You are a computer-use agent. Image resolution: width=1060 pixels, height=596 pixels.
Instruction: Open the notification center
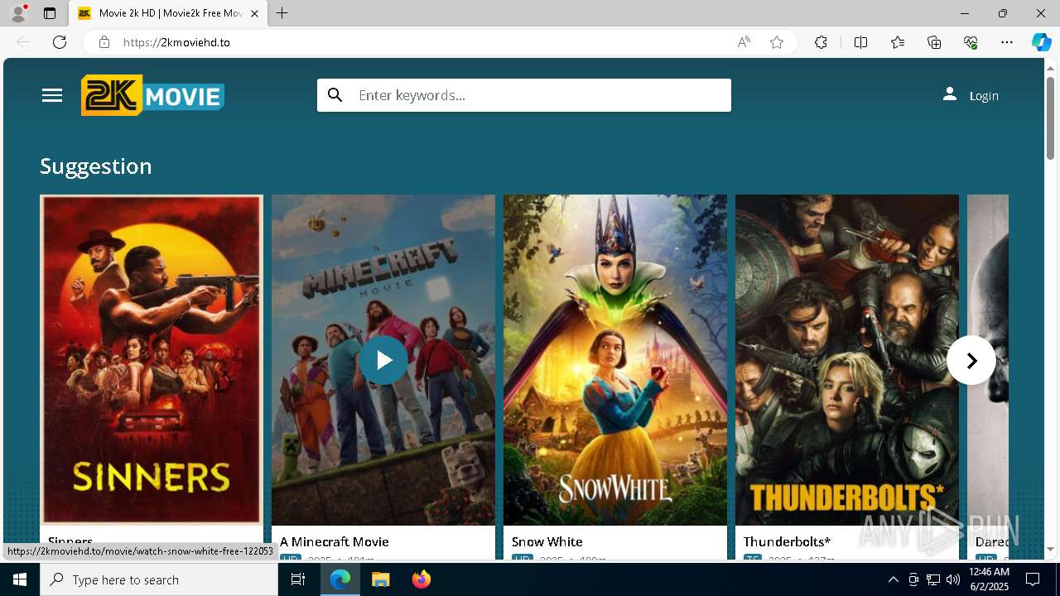[x=1033, y=579]
